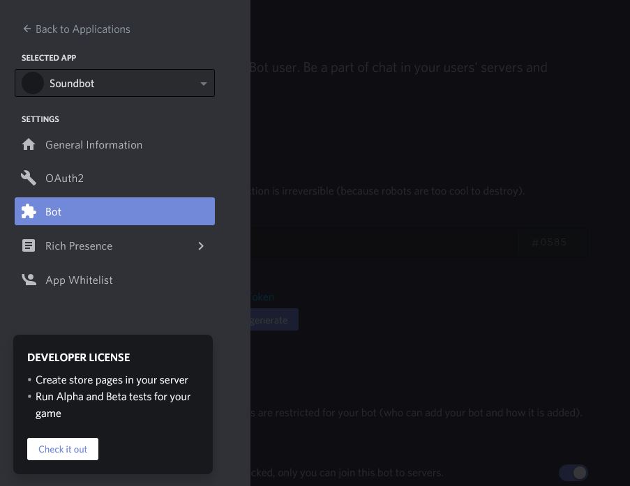This screenshot has height=486, width=630.
Task: Click the dropdown caret beside Soundbot
Action: click(x=203, y=84)
